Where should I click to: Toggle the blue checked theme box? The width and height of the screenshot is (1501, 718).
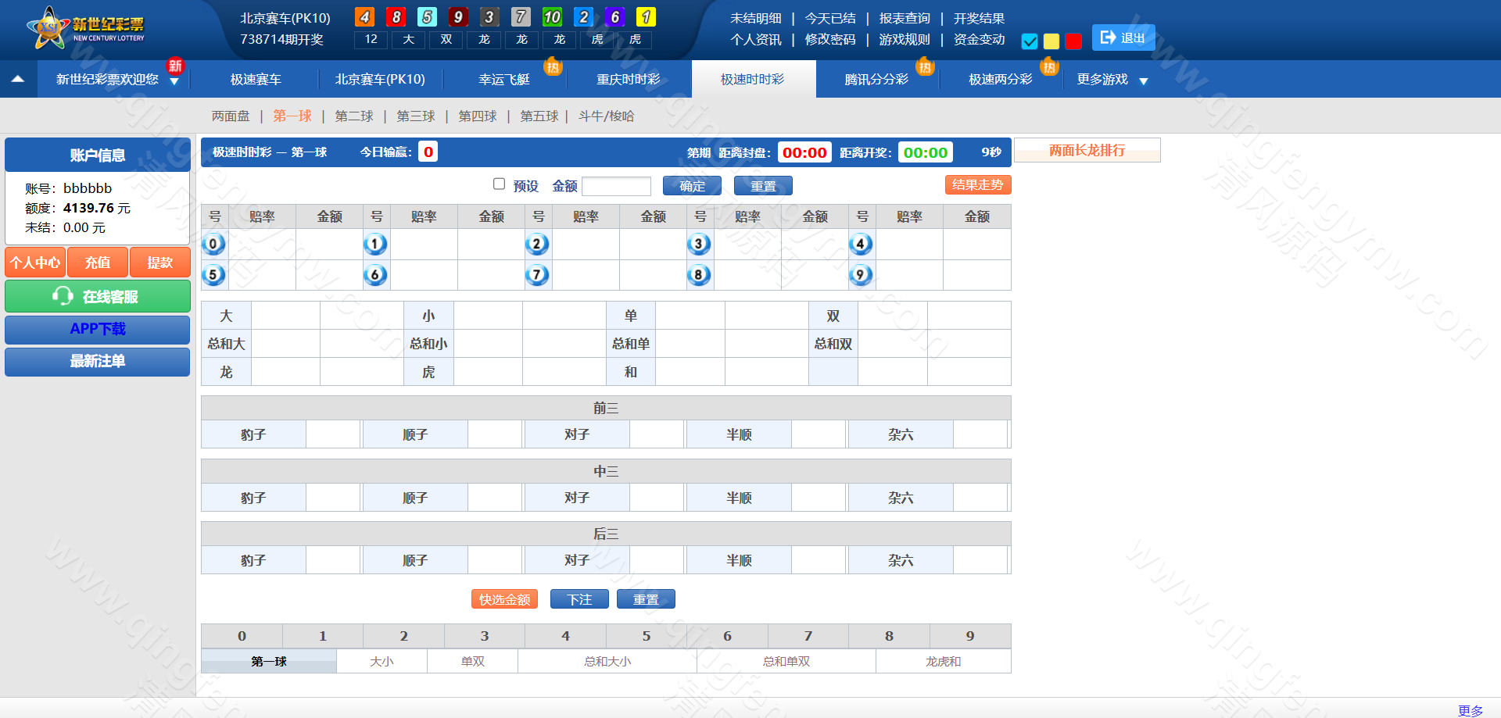pos(1030,41)
